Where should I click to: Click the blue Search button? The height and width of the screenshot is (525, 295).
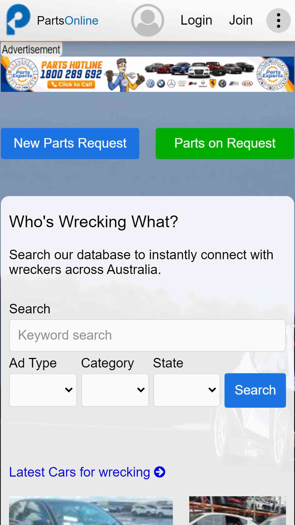255,390
